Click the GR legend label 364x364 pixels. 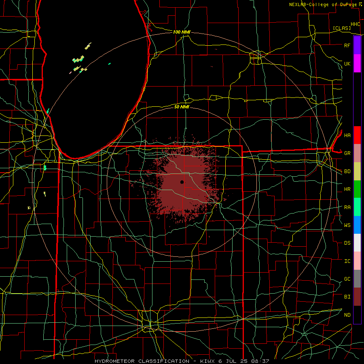(347, 153)
